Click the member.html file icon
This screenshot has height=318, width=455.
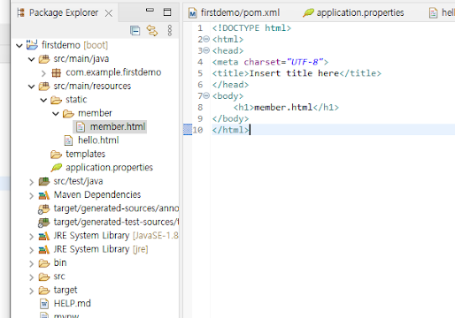tap(81, 127)
